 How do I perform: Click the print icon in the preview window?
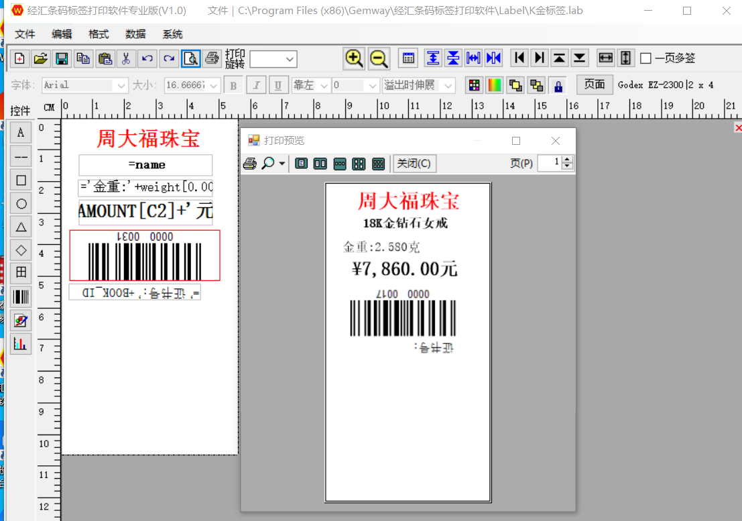point(250,164)
